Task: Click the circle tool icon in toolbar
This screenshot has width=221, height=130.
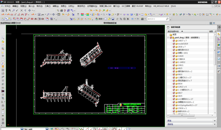Action: [x=200, y=14]
